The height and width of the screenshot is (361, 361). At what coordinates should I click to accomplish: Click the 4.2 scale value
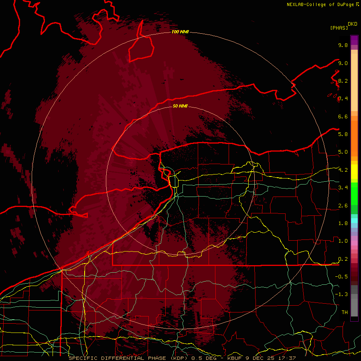[343, 170]
